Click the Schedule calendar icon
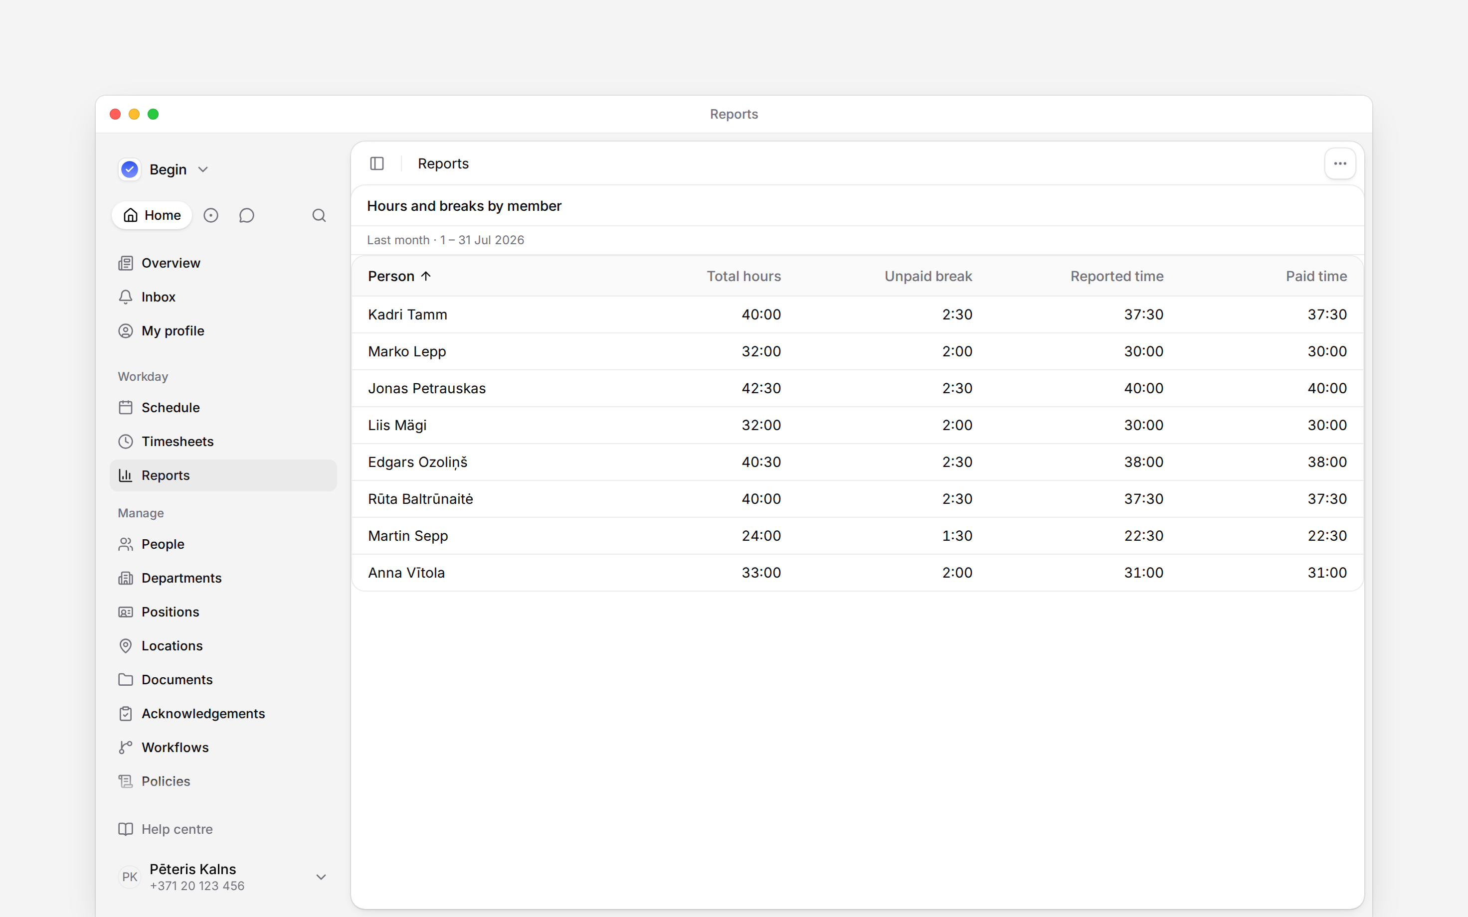This screenshot has height=917, width=1468. 126,408
